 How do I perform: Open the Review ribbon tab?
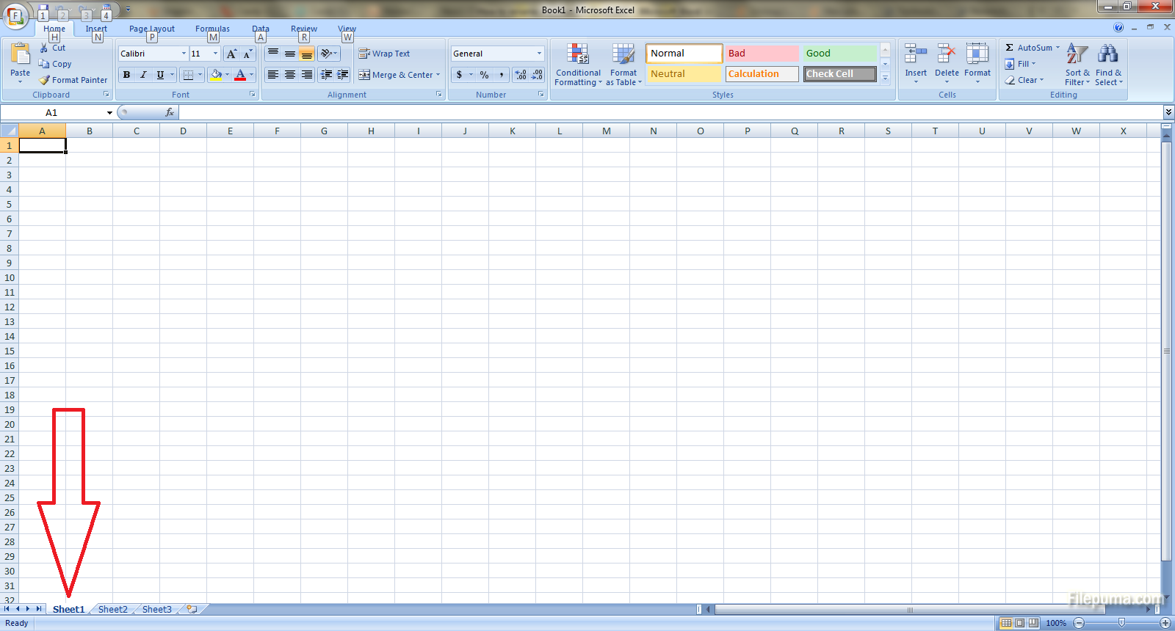pyautogui.click(x=304, y=29)
